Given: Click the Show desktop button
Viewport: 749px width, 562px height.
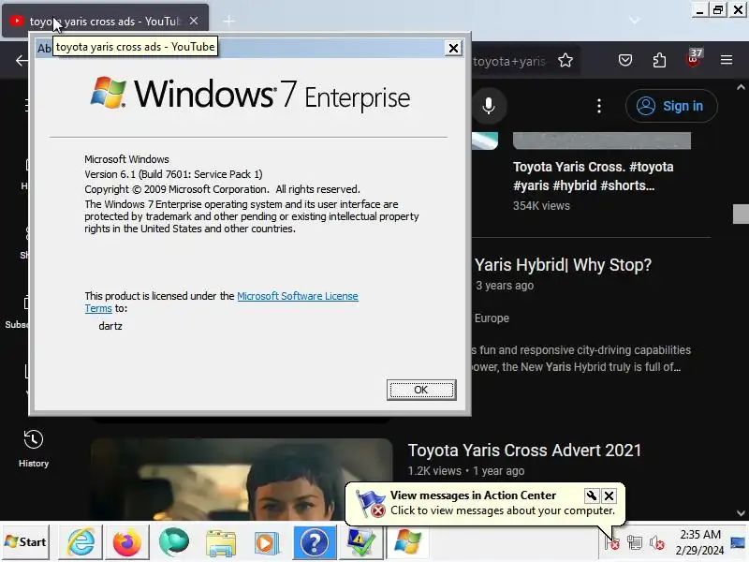Looking at the screenshot, I should point(738,542).
